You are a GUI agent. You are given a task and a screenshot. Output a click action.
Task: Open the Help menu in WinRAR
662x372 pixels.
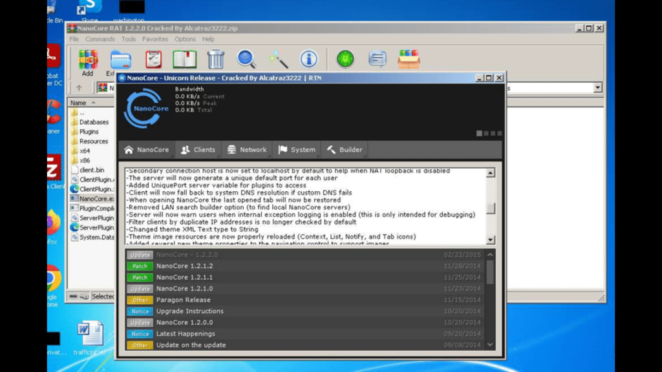click(208, 39)
